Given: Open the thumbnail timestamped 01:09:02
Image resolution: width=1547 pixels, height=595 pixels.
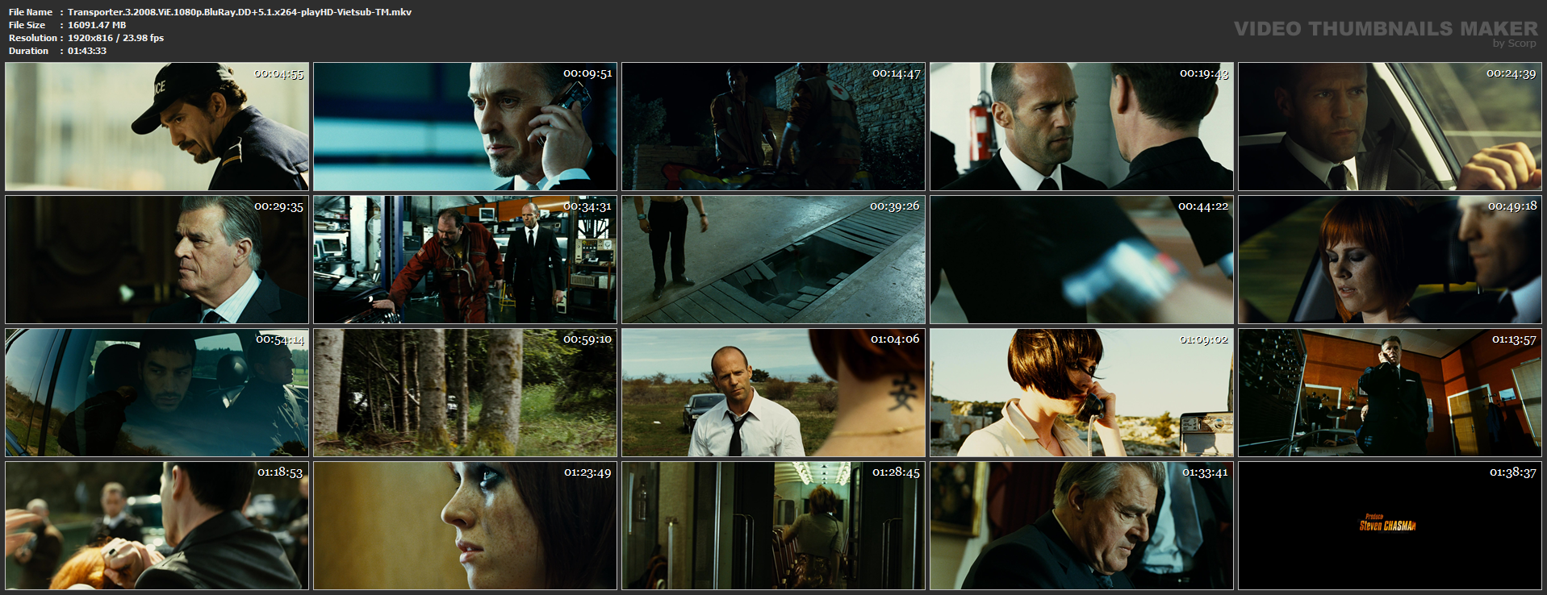Looking at the screenshot, I should [x=1081, y=393].
